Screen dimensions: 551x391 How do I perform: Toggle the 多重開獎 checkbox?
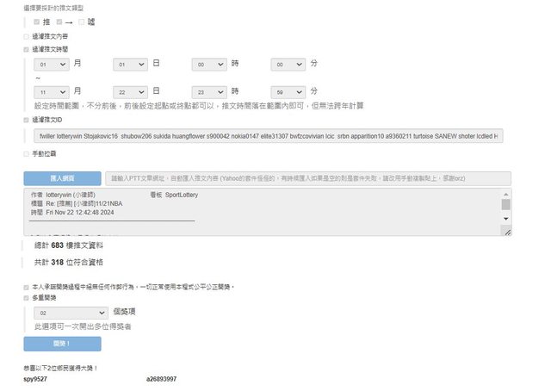pos(27,297)
